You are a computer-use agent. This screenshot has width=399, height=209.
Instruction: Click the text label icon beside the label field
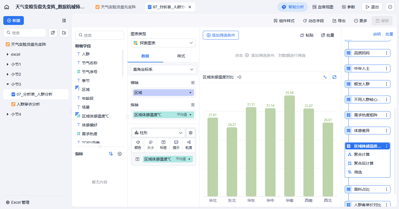(x=137, y=159)
